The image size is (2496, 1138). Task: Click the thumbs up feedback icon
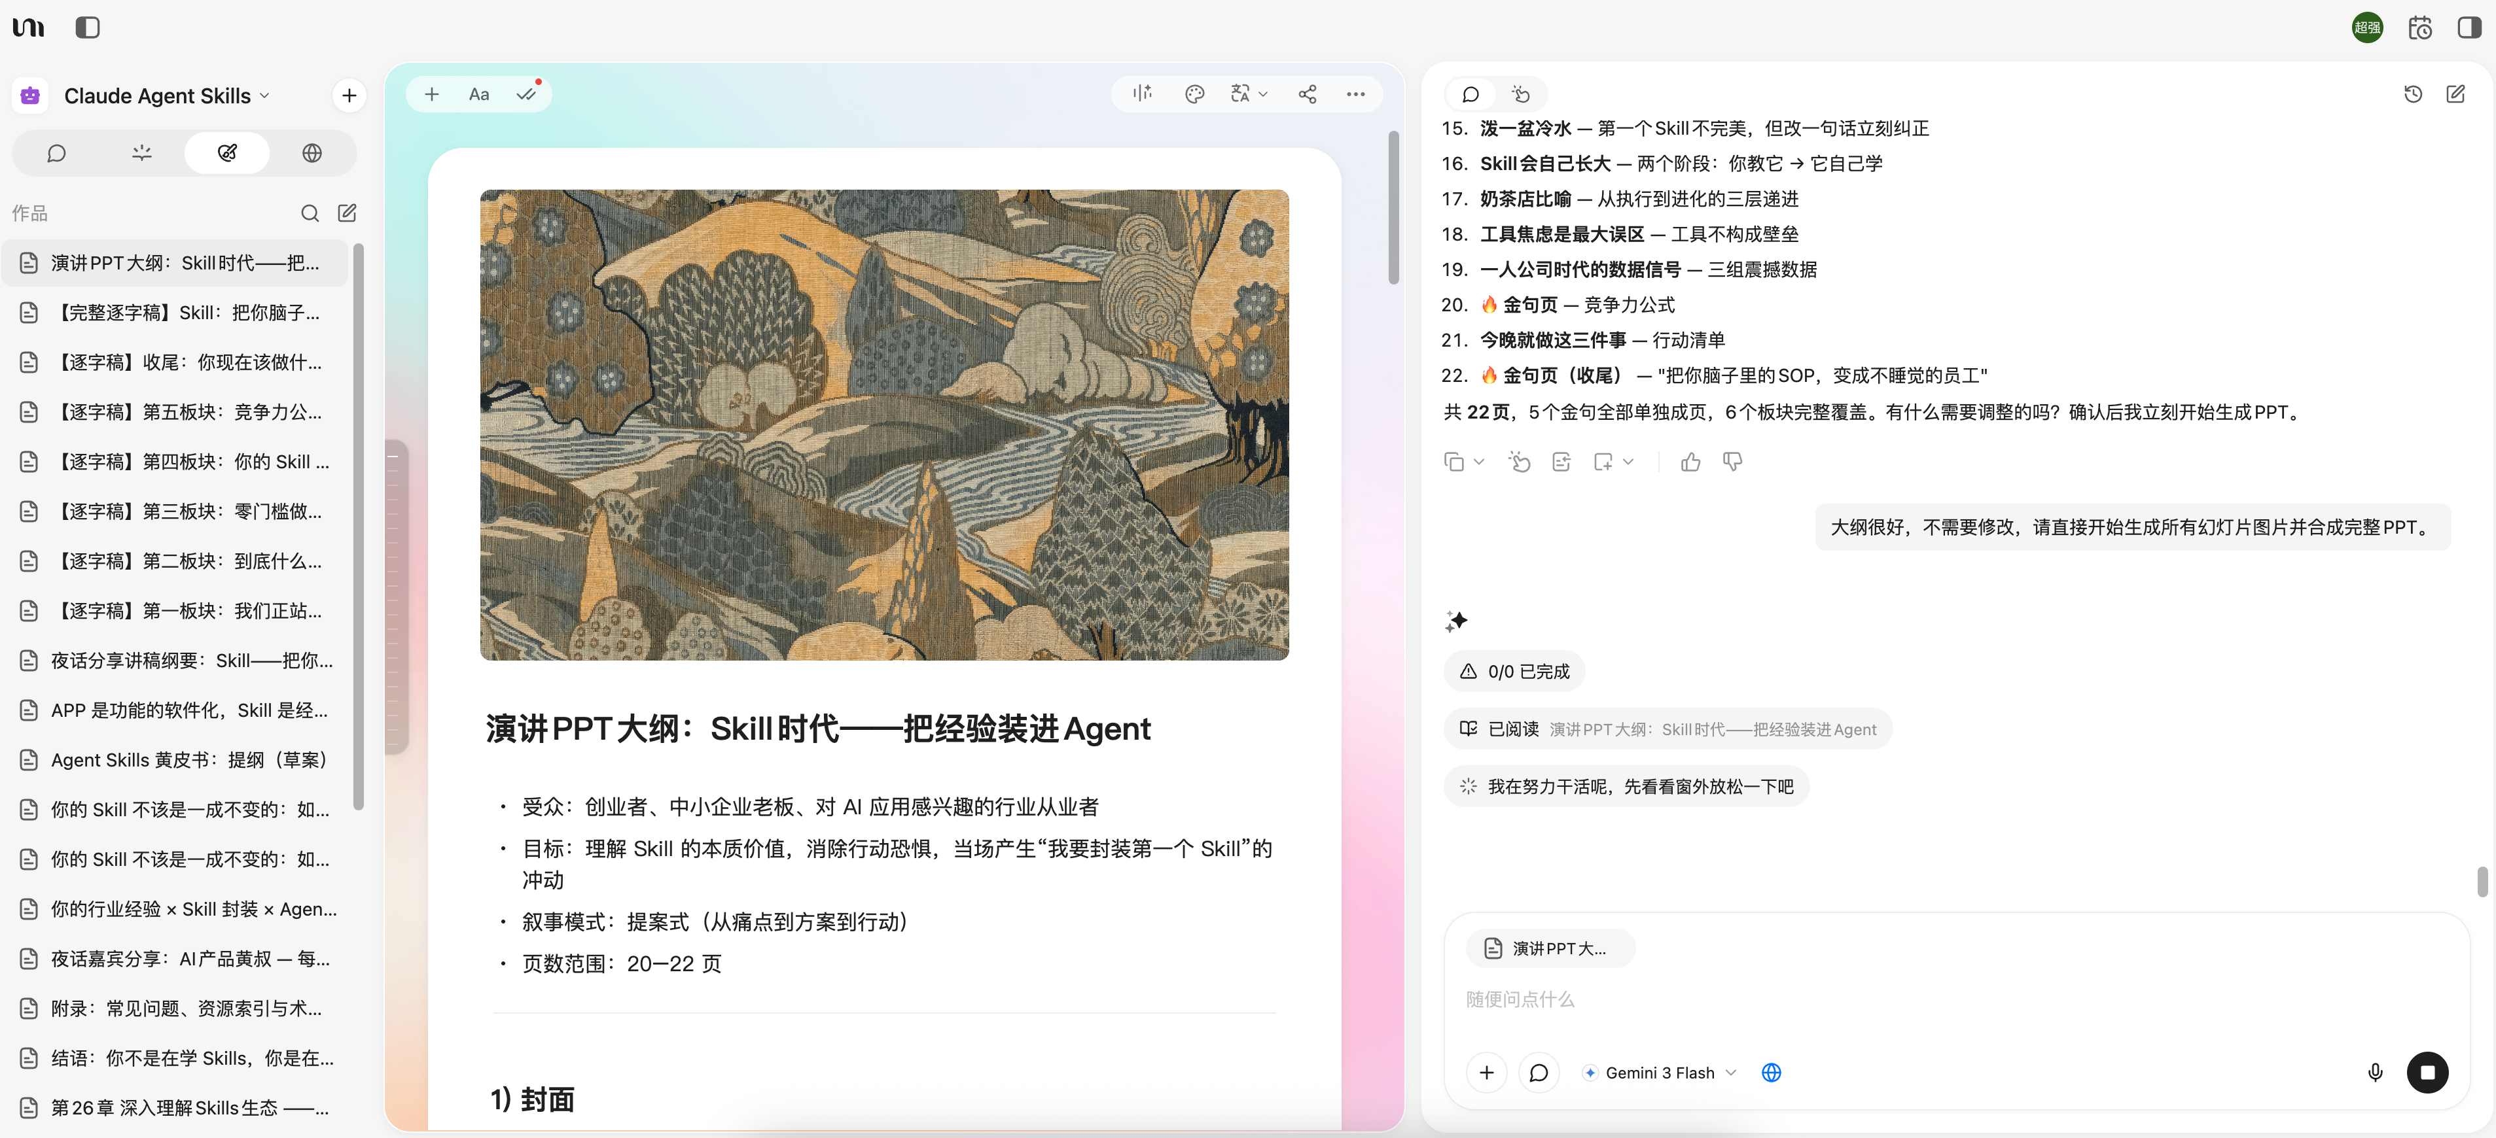[1690, 462]
